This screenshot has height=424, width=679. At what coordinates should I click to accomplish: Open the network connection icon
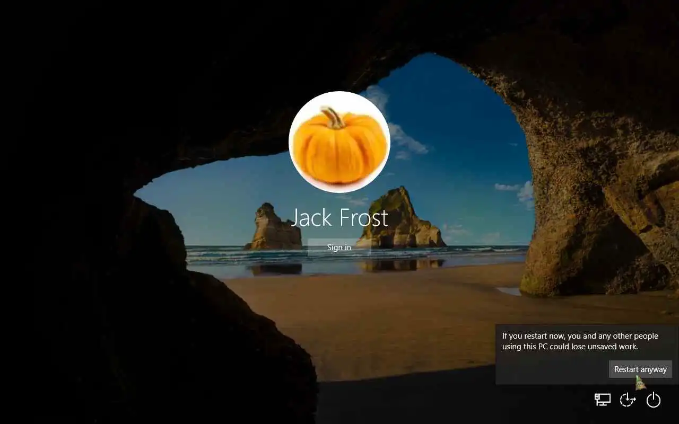(602, 400)
